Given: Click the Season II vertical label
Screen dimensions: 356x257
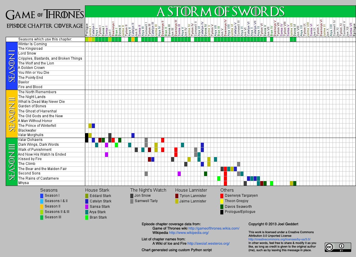Looking at the screenshot, I should [12, 114].
